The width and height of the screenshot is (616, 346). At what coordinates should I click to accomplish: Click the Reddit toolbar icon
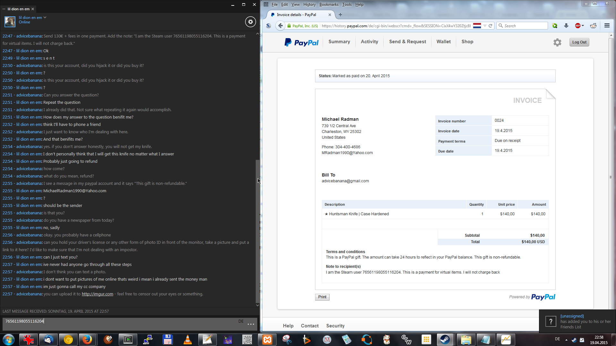(x=593, y=26)
